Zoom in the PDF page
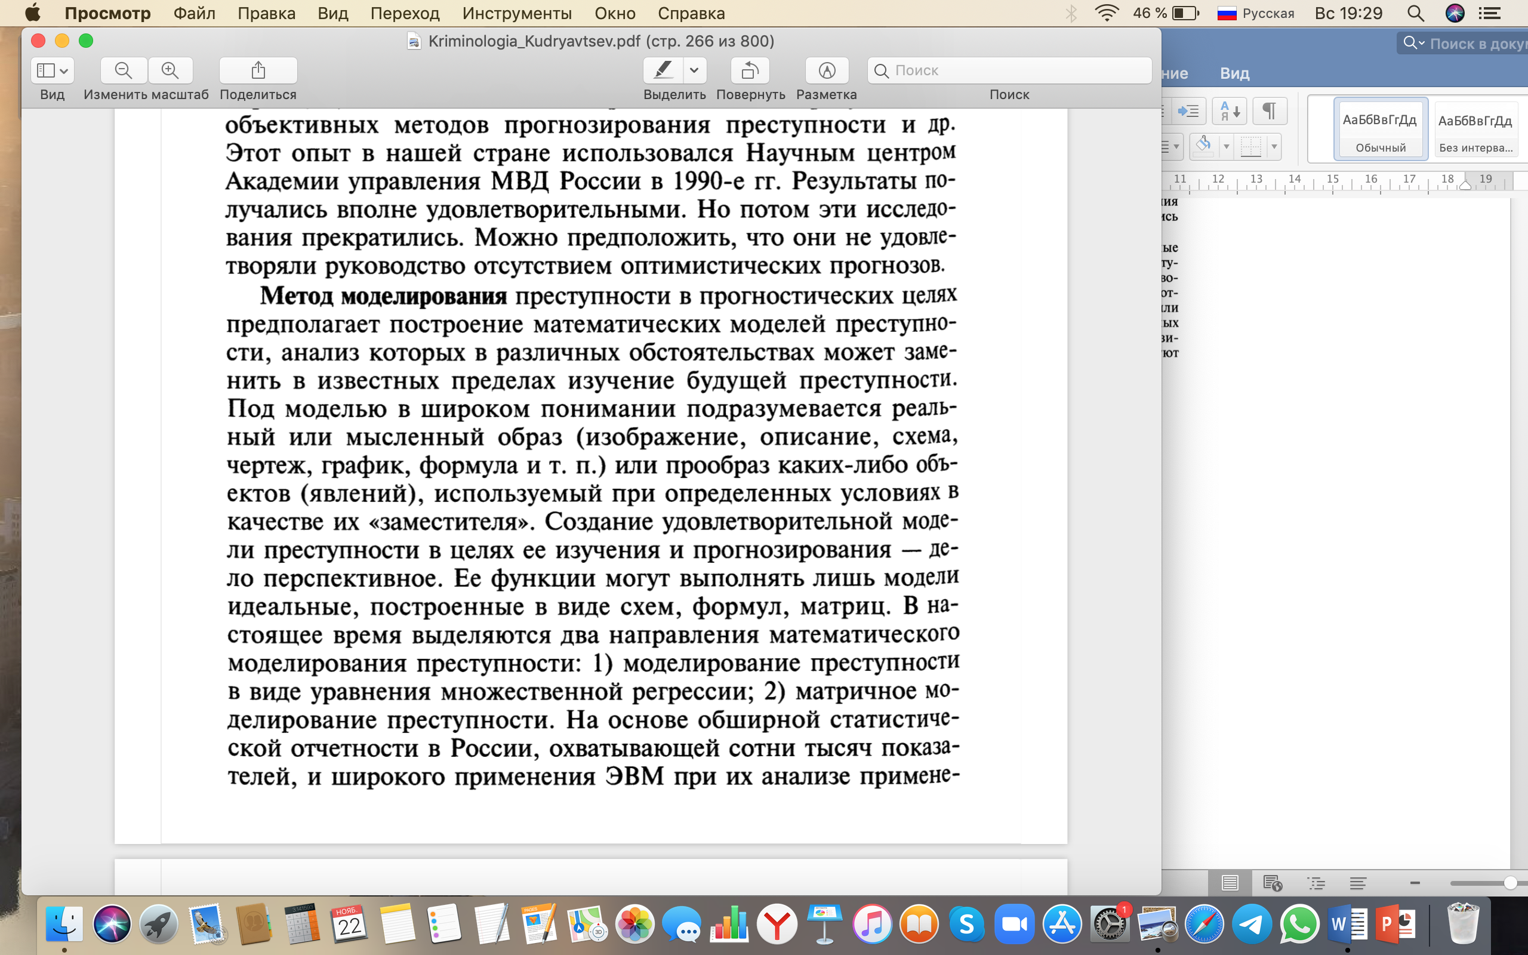The image size is (1528, 955). click(x=170, y=70)
